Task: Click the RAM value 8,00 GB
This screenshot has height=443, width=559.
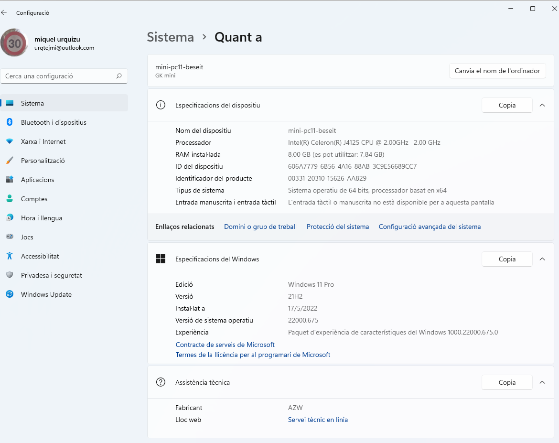Action: coord(336,154)
